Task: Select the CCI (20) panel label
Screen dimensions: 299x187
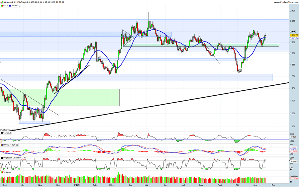Action: (7, 133)
